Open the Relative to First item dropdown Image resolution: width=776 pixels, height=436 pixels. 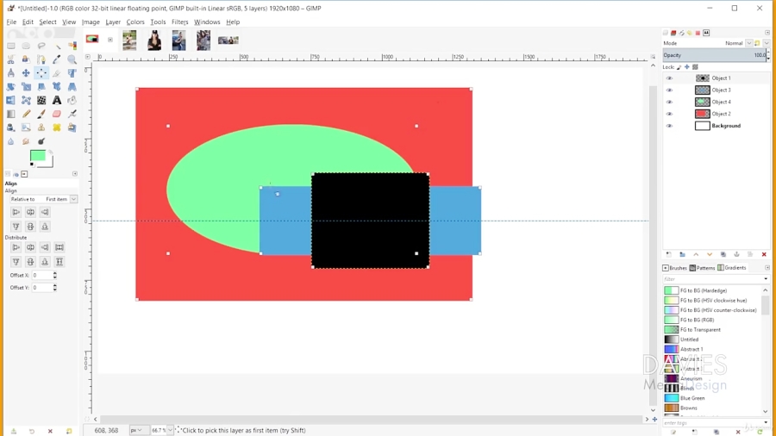coord(44,199)
